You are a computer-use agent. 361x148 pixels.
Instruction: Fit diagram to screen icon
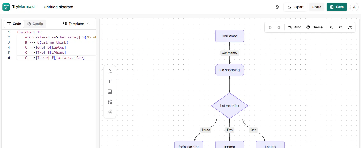click(350, 27)
